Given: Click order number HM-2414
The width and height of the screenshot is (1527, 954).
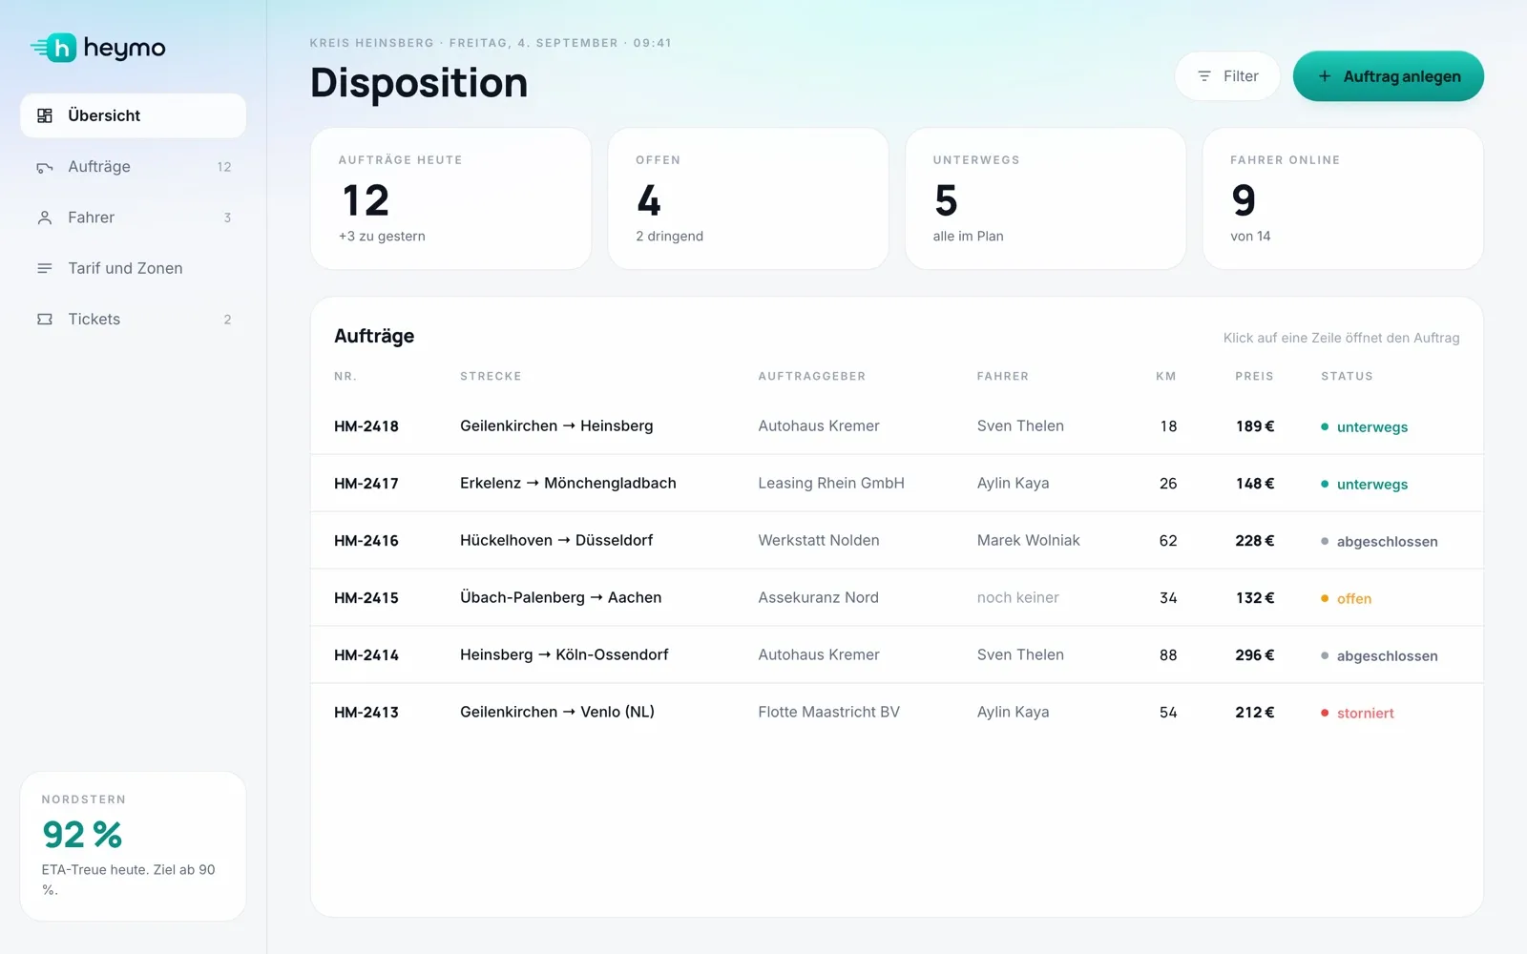Looking at the screenshot, I should point(366,655).
